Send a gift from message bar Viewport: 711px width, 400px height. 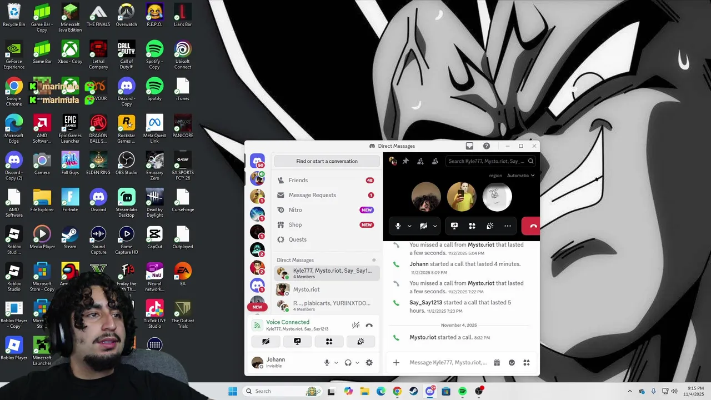(497, 363)
